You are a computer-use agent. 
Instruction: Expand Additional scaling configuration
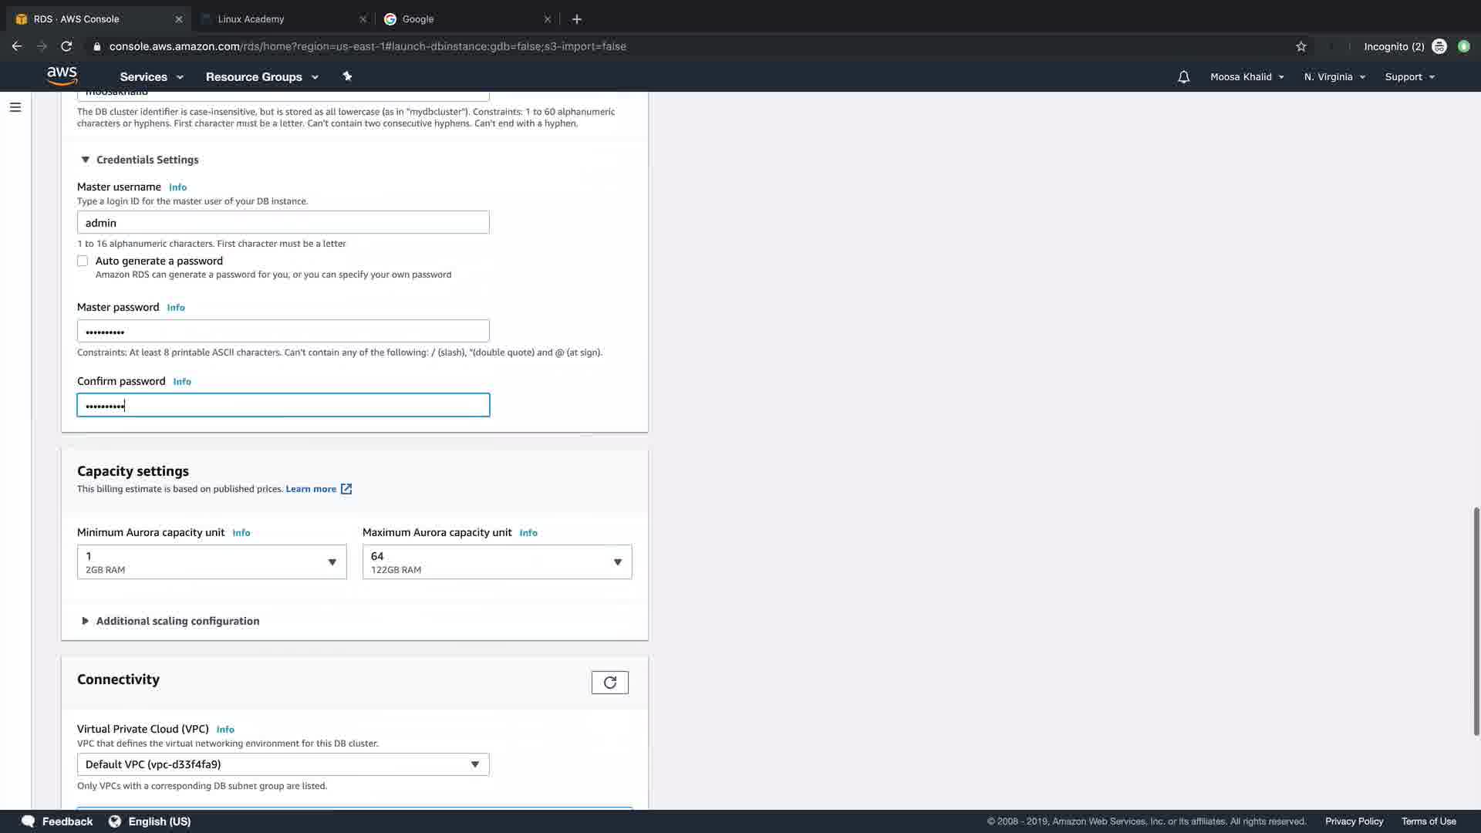85,621
